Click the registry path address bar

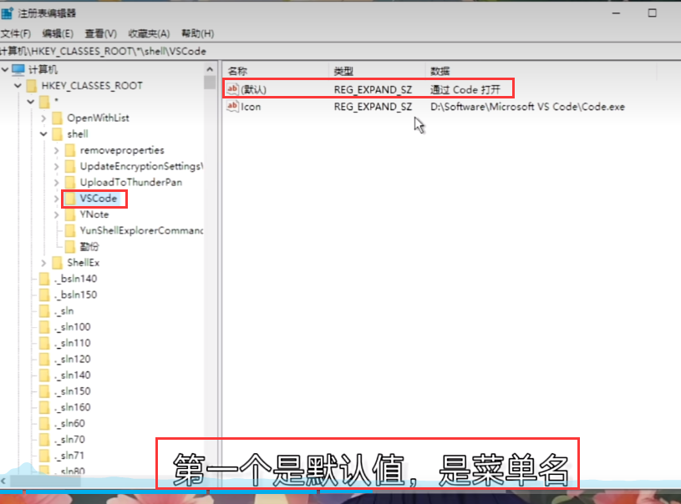point(334,52)
